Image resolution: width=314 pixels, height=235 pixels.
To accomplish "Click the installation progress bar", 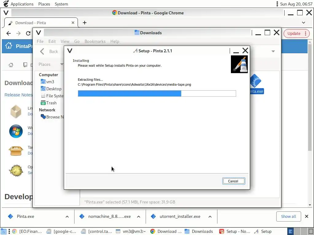I will point(157,94).
